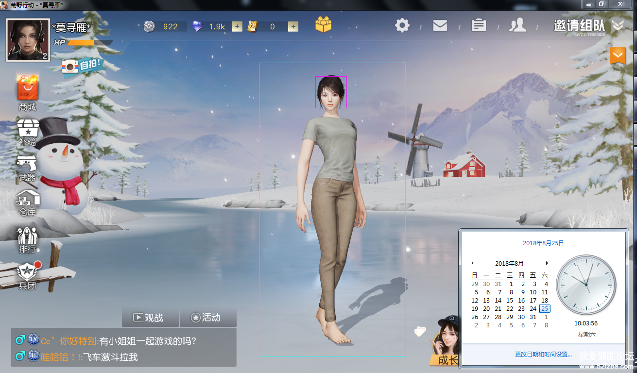Open the yellow gift box rewards
Viewport: 637px width, 373px height.
[323, 24]
